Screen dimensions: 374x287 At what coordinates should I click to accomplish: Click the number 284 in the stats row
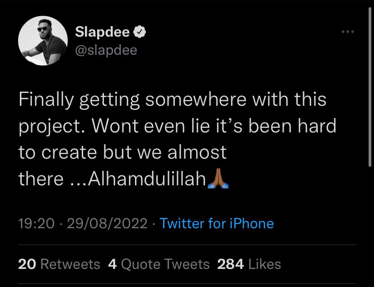coord(229,264)
